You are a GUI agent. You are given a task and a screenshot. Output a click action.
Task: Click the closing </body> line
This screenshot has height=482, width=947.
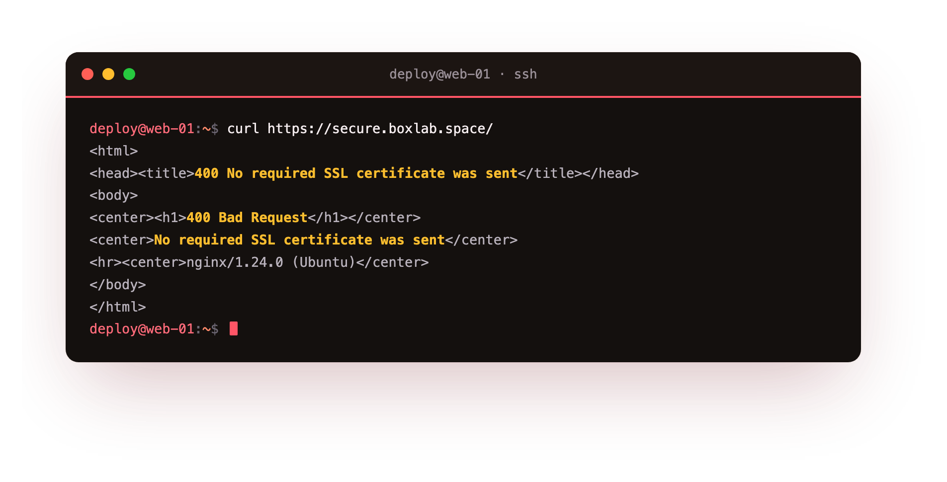click(118, 285)
